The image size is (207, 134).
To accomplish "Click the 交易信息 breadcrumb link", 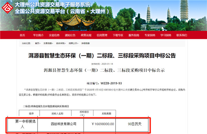I will click(x=48, y=43).
